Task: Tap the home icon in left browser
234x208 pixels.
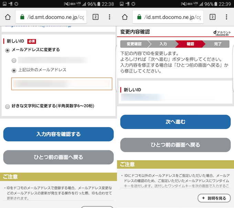Action: (8, 17)
